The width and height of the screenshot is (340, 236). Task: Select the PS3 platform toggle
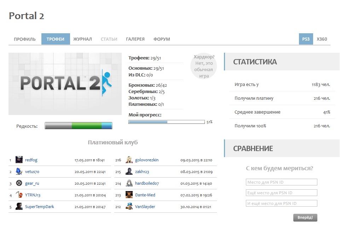306,39
